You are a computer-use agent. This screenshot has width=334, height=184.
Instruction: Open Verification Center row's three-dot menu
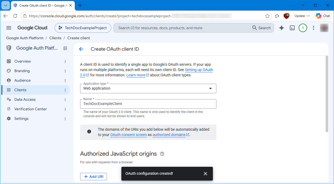point(65,109)
